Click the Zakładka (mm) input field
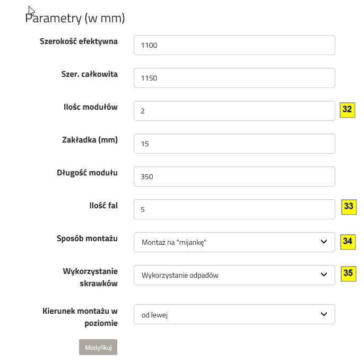364x363 pixels. pos(234,144)
